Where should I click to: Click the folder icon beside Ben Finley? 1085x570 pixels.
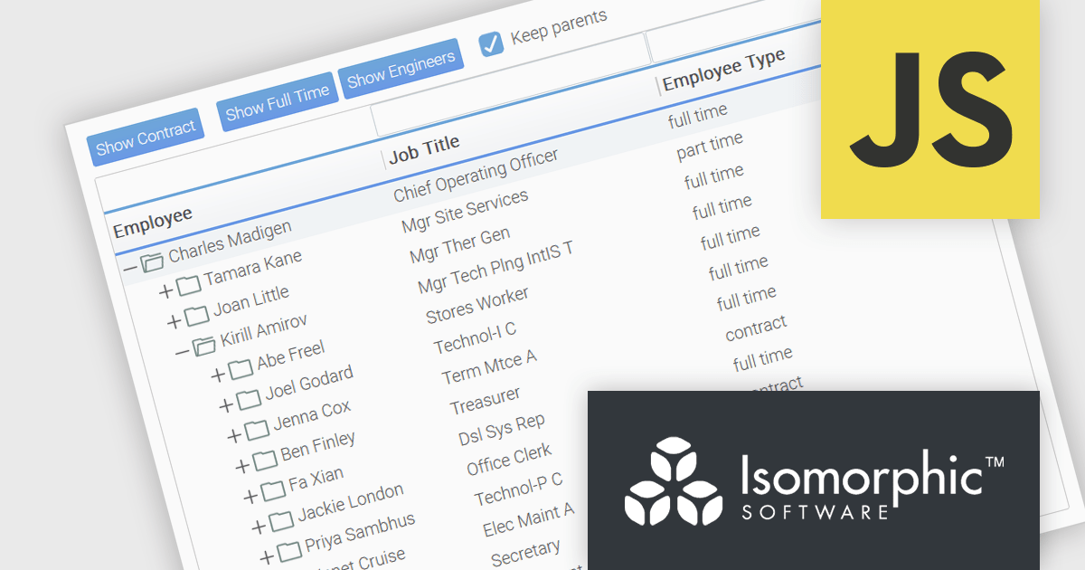[x=264, y=460]
